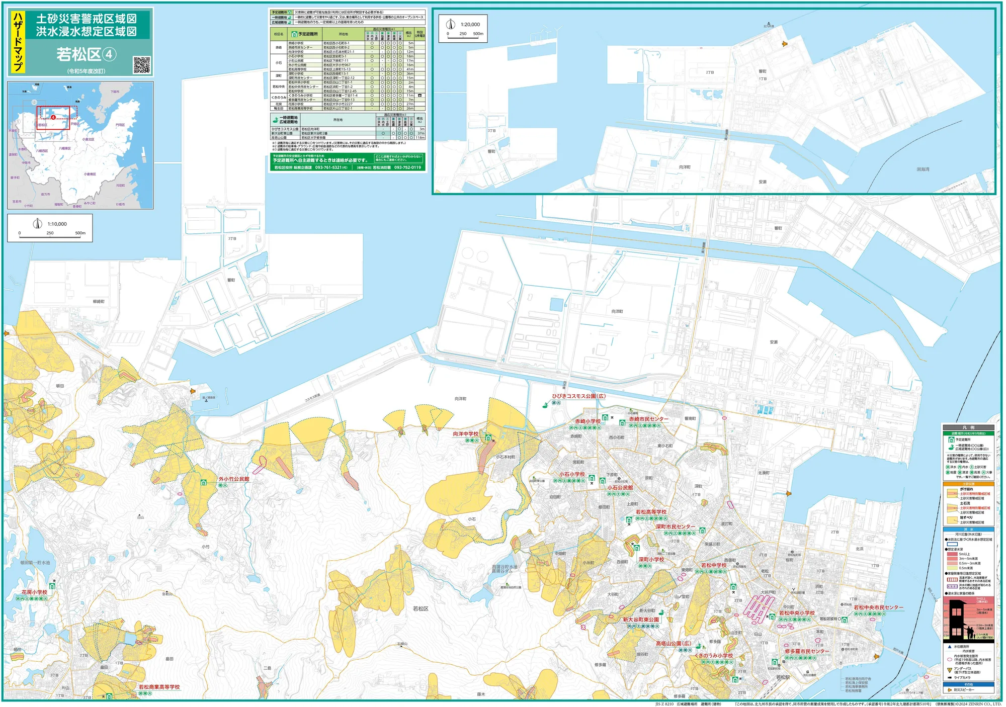This screenshot has height=707, width=1006.
Task: Click the 3m〜5m未満 depth swatch in the legend
Action: (x=952, y=559)
